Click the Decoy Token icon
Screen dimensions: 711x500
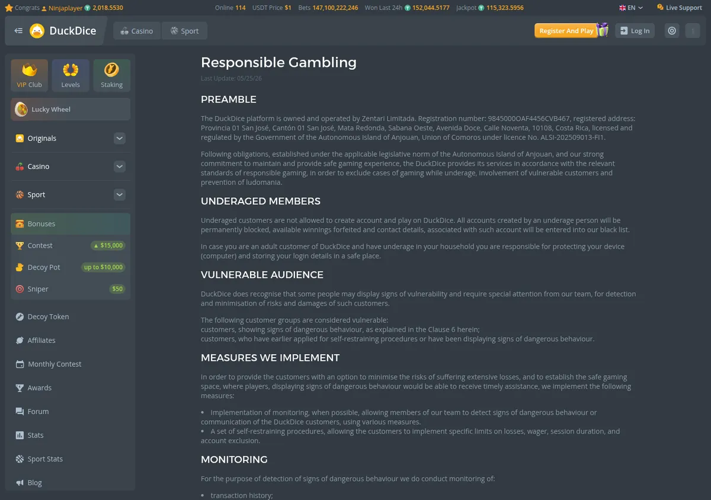click(20, 316)
